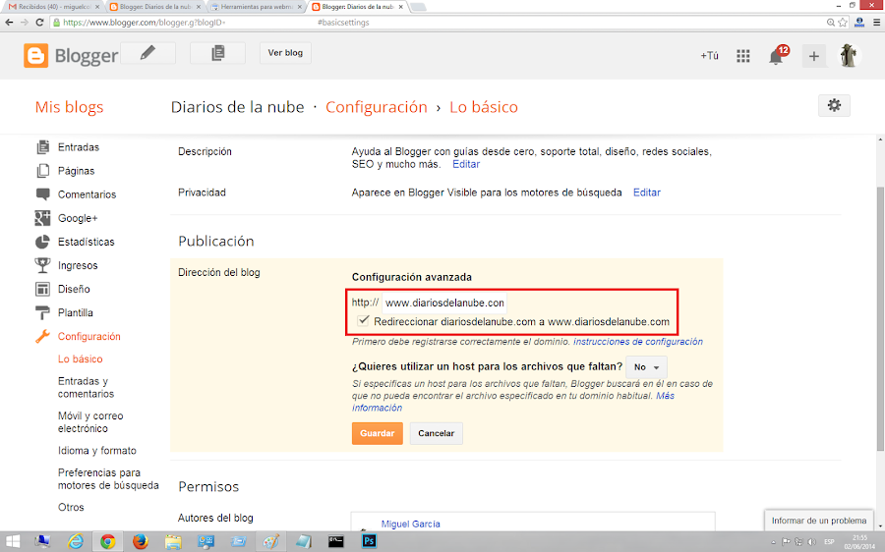The height and width of the screenshot is (552, 885).
Task: Click the Páginas sidebar icon
Action: (x=42, y=171)
